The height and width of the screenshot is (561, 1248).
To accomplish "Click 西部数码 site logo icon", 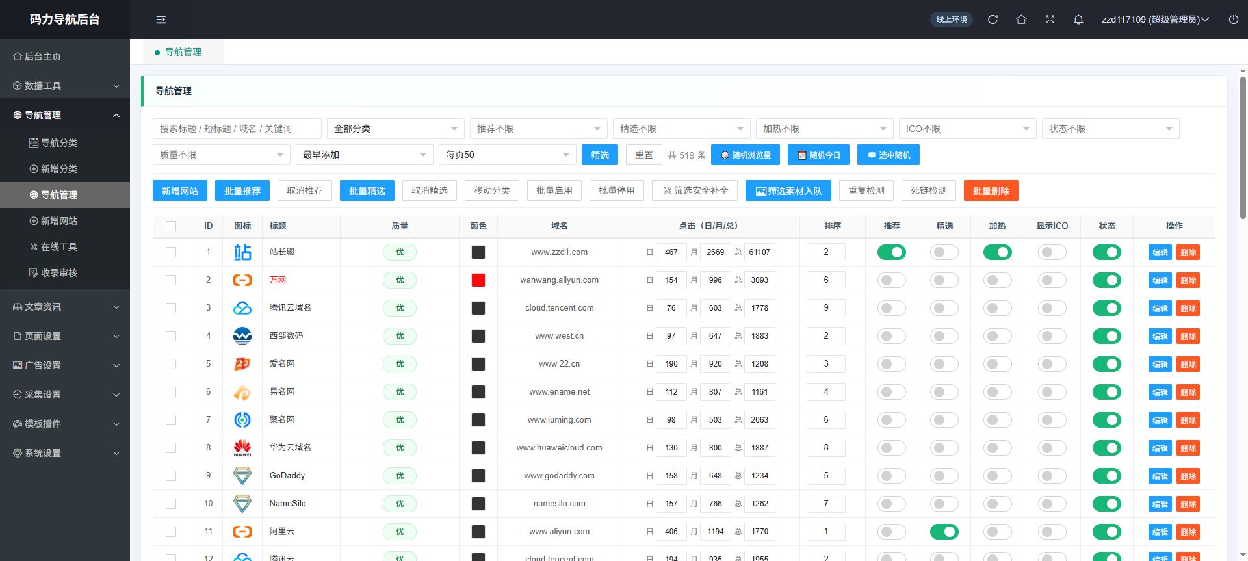I will 242,336.
